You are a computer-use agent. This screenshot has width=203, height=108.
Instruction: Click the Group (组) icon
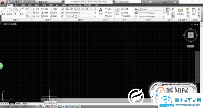pyautogui.click(x=168, y=11)
